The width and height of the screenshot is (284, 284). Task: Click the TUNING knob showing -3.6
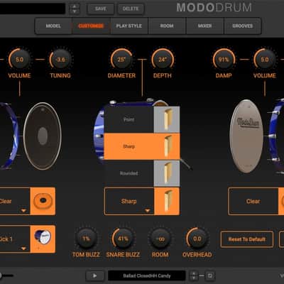click(x=60, y=60)
